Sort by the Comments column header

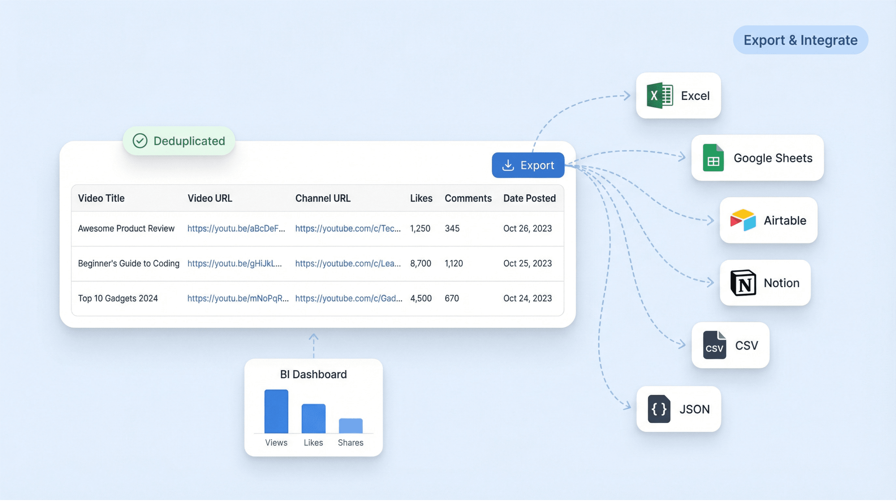coord(468,199)
